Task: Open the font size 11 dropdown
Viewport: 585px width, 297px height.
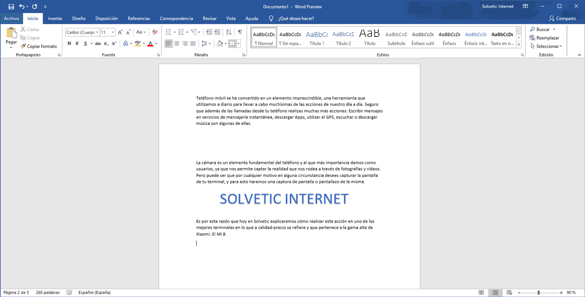Action: (x=113, y=32)
